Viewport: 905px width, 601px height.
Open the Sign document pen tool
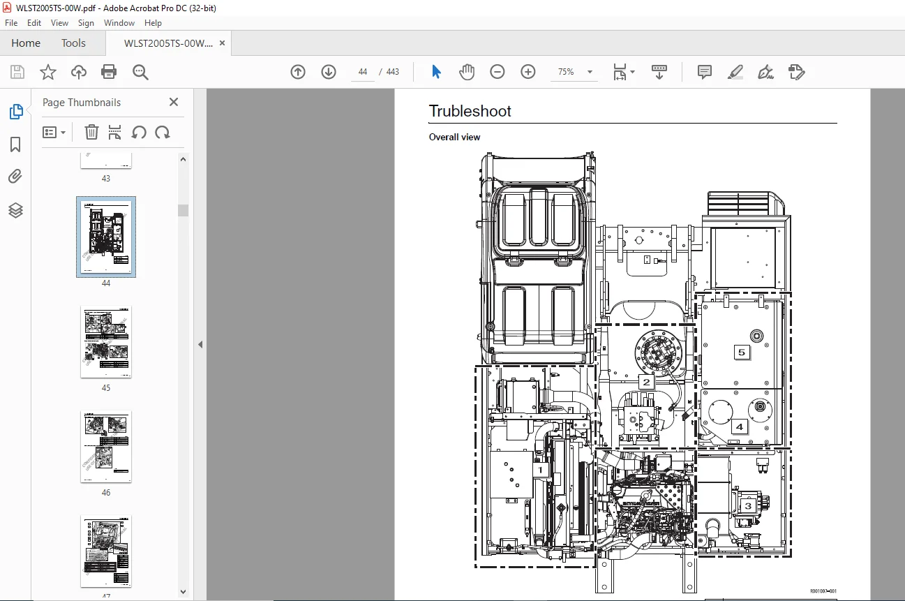(766, 72)
